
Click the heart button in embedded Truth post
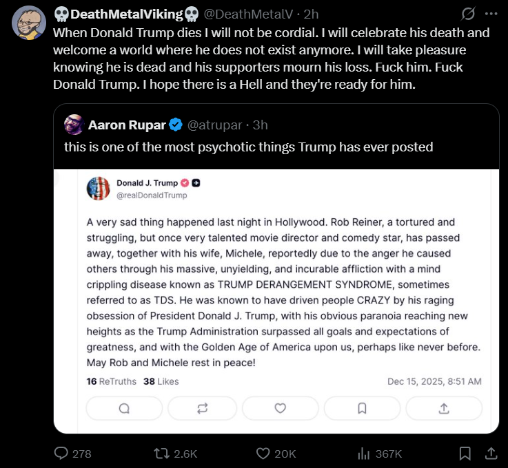(x=281, y=408)
